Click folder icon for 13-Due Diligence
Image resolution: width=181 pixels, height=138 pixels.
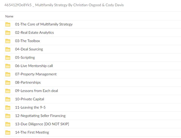(8, 124)
